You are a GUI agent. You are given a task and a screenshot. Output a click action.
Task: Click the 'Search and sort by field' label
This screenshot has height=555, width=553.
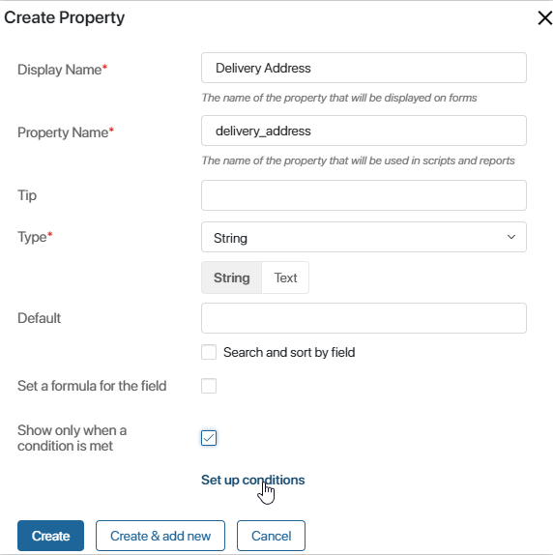coord(289,352)
